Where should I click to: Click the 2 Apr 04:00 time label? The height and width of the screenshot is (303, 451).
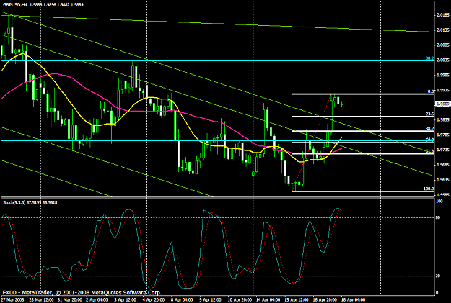point(97,300)
